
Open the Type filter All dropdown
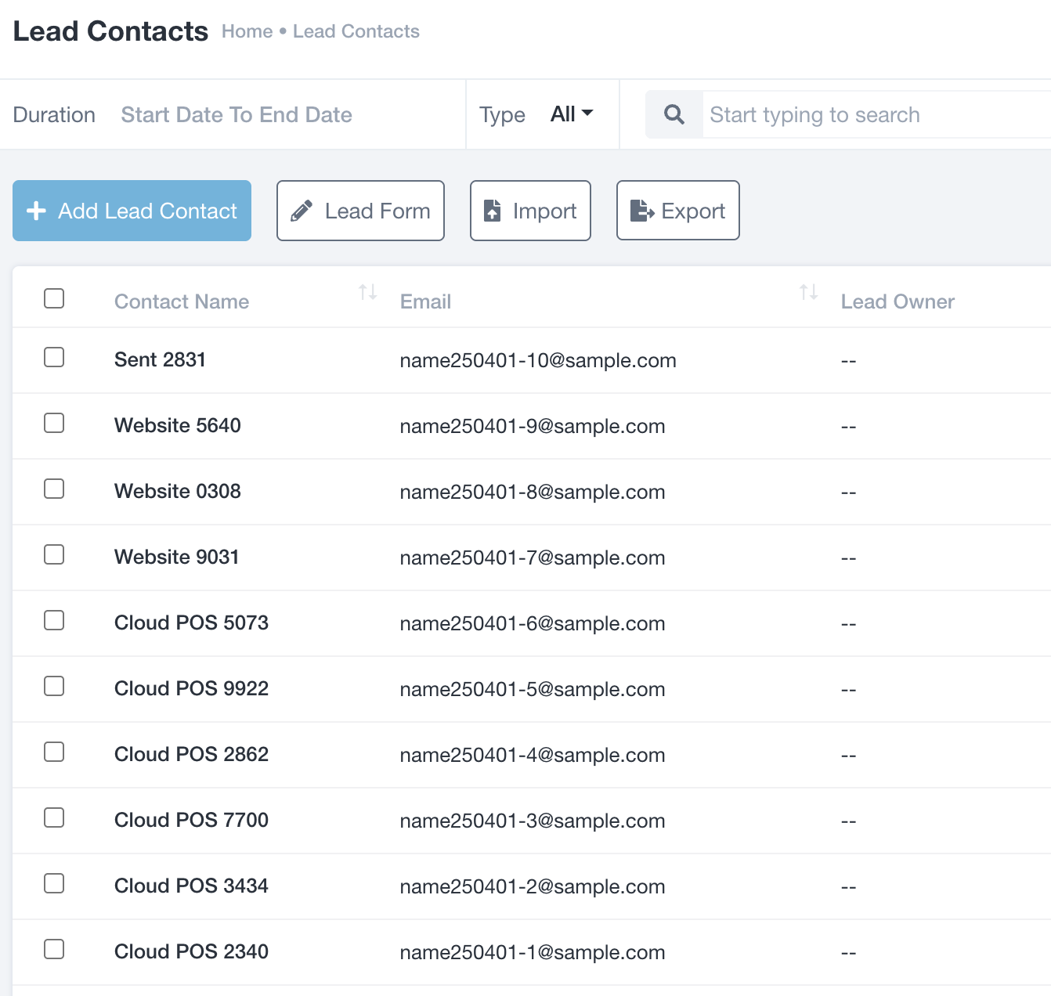tap(571, 114)
